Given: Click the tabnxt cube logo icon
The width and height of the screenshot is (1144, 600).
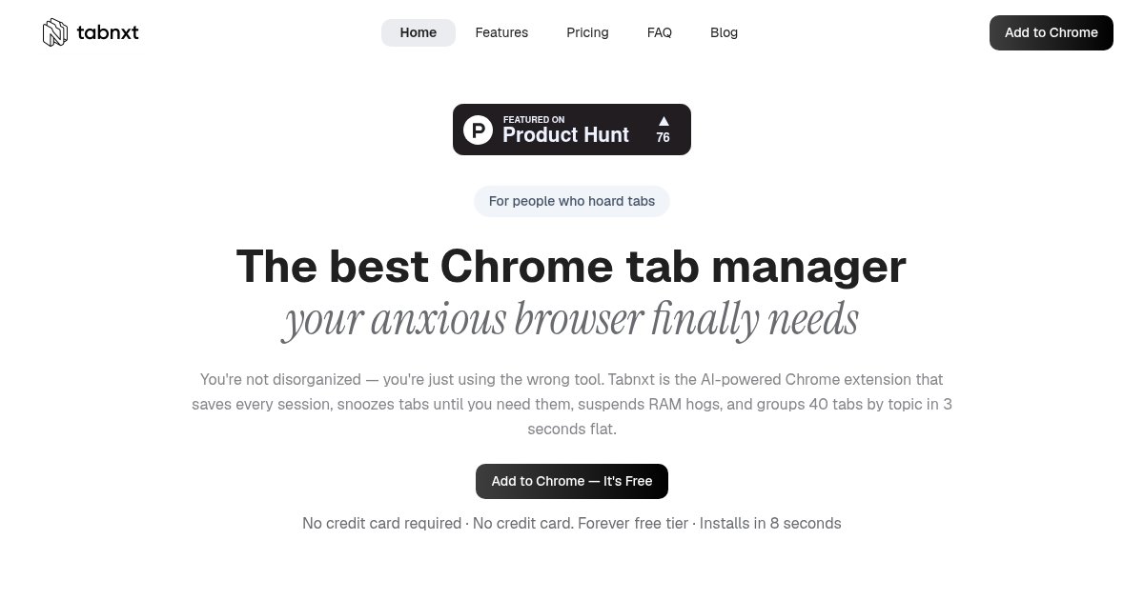Looking at the screenshot, I should pyautogui.click(x=55, y=32).
